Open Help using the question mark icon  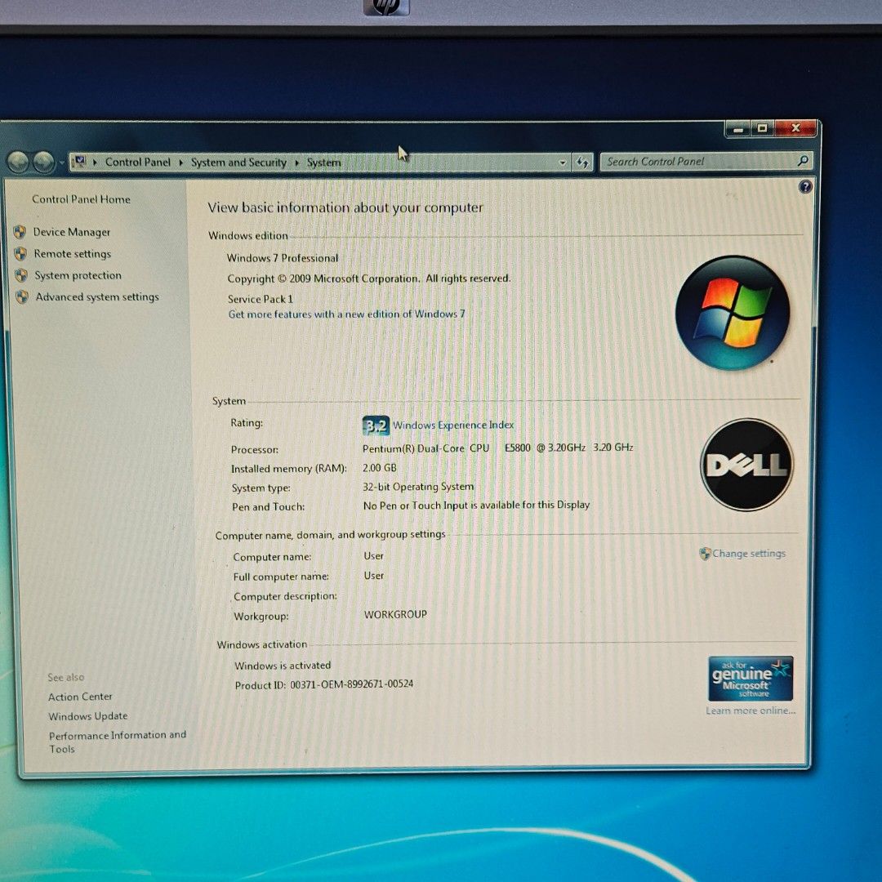805,187
